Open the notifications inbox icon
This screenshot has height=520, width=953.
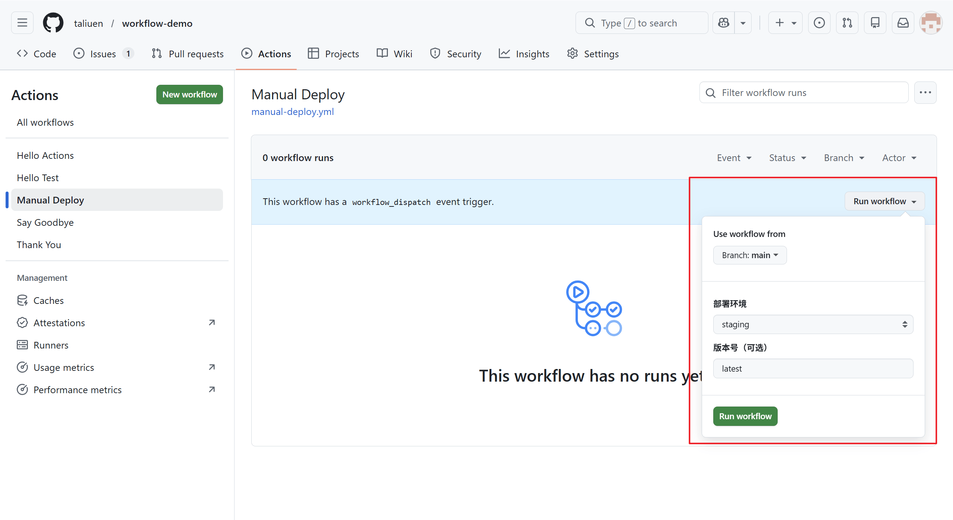903,23
